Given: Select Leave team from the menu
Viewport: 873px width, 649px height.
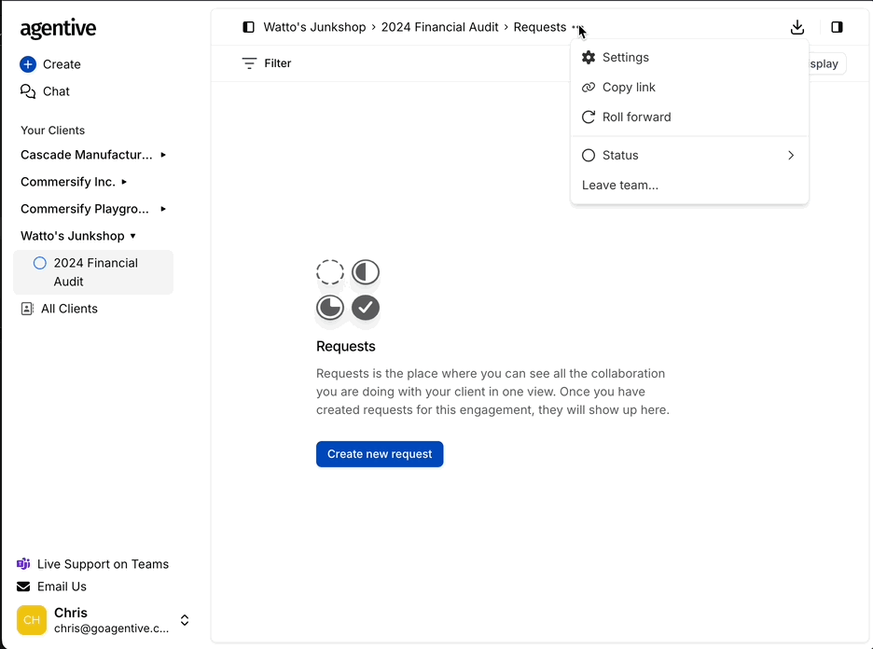Looking at the screenshot, I should pos(620,185).
